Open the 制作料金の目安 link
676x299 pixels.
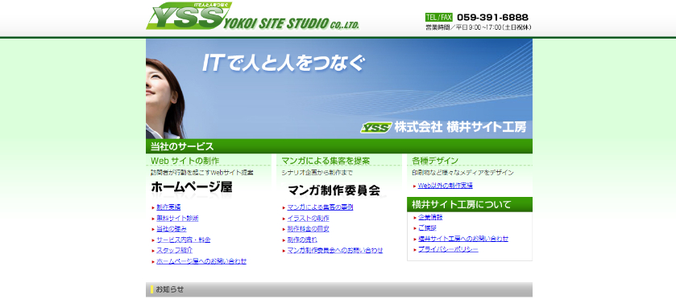[309, 229]
